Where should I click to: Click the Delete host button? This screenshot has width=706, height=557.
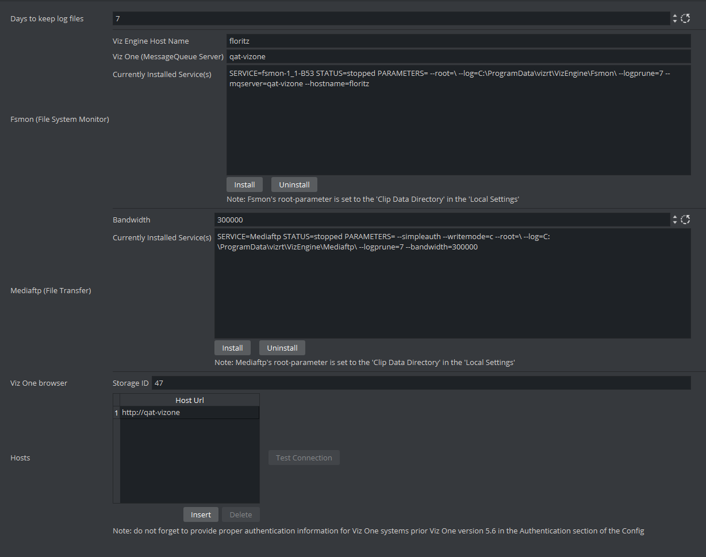point(241,514)
